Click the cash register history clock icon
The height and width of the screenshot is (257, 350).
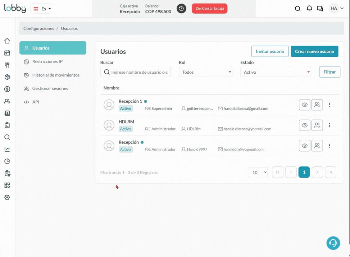pos(182,9)
